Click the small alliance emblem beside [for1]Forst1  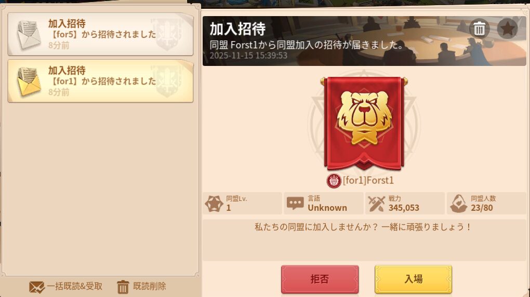334,181
